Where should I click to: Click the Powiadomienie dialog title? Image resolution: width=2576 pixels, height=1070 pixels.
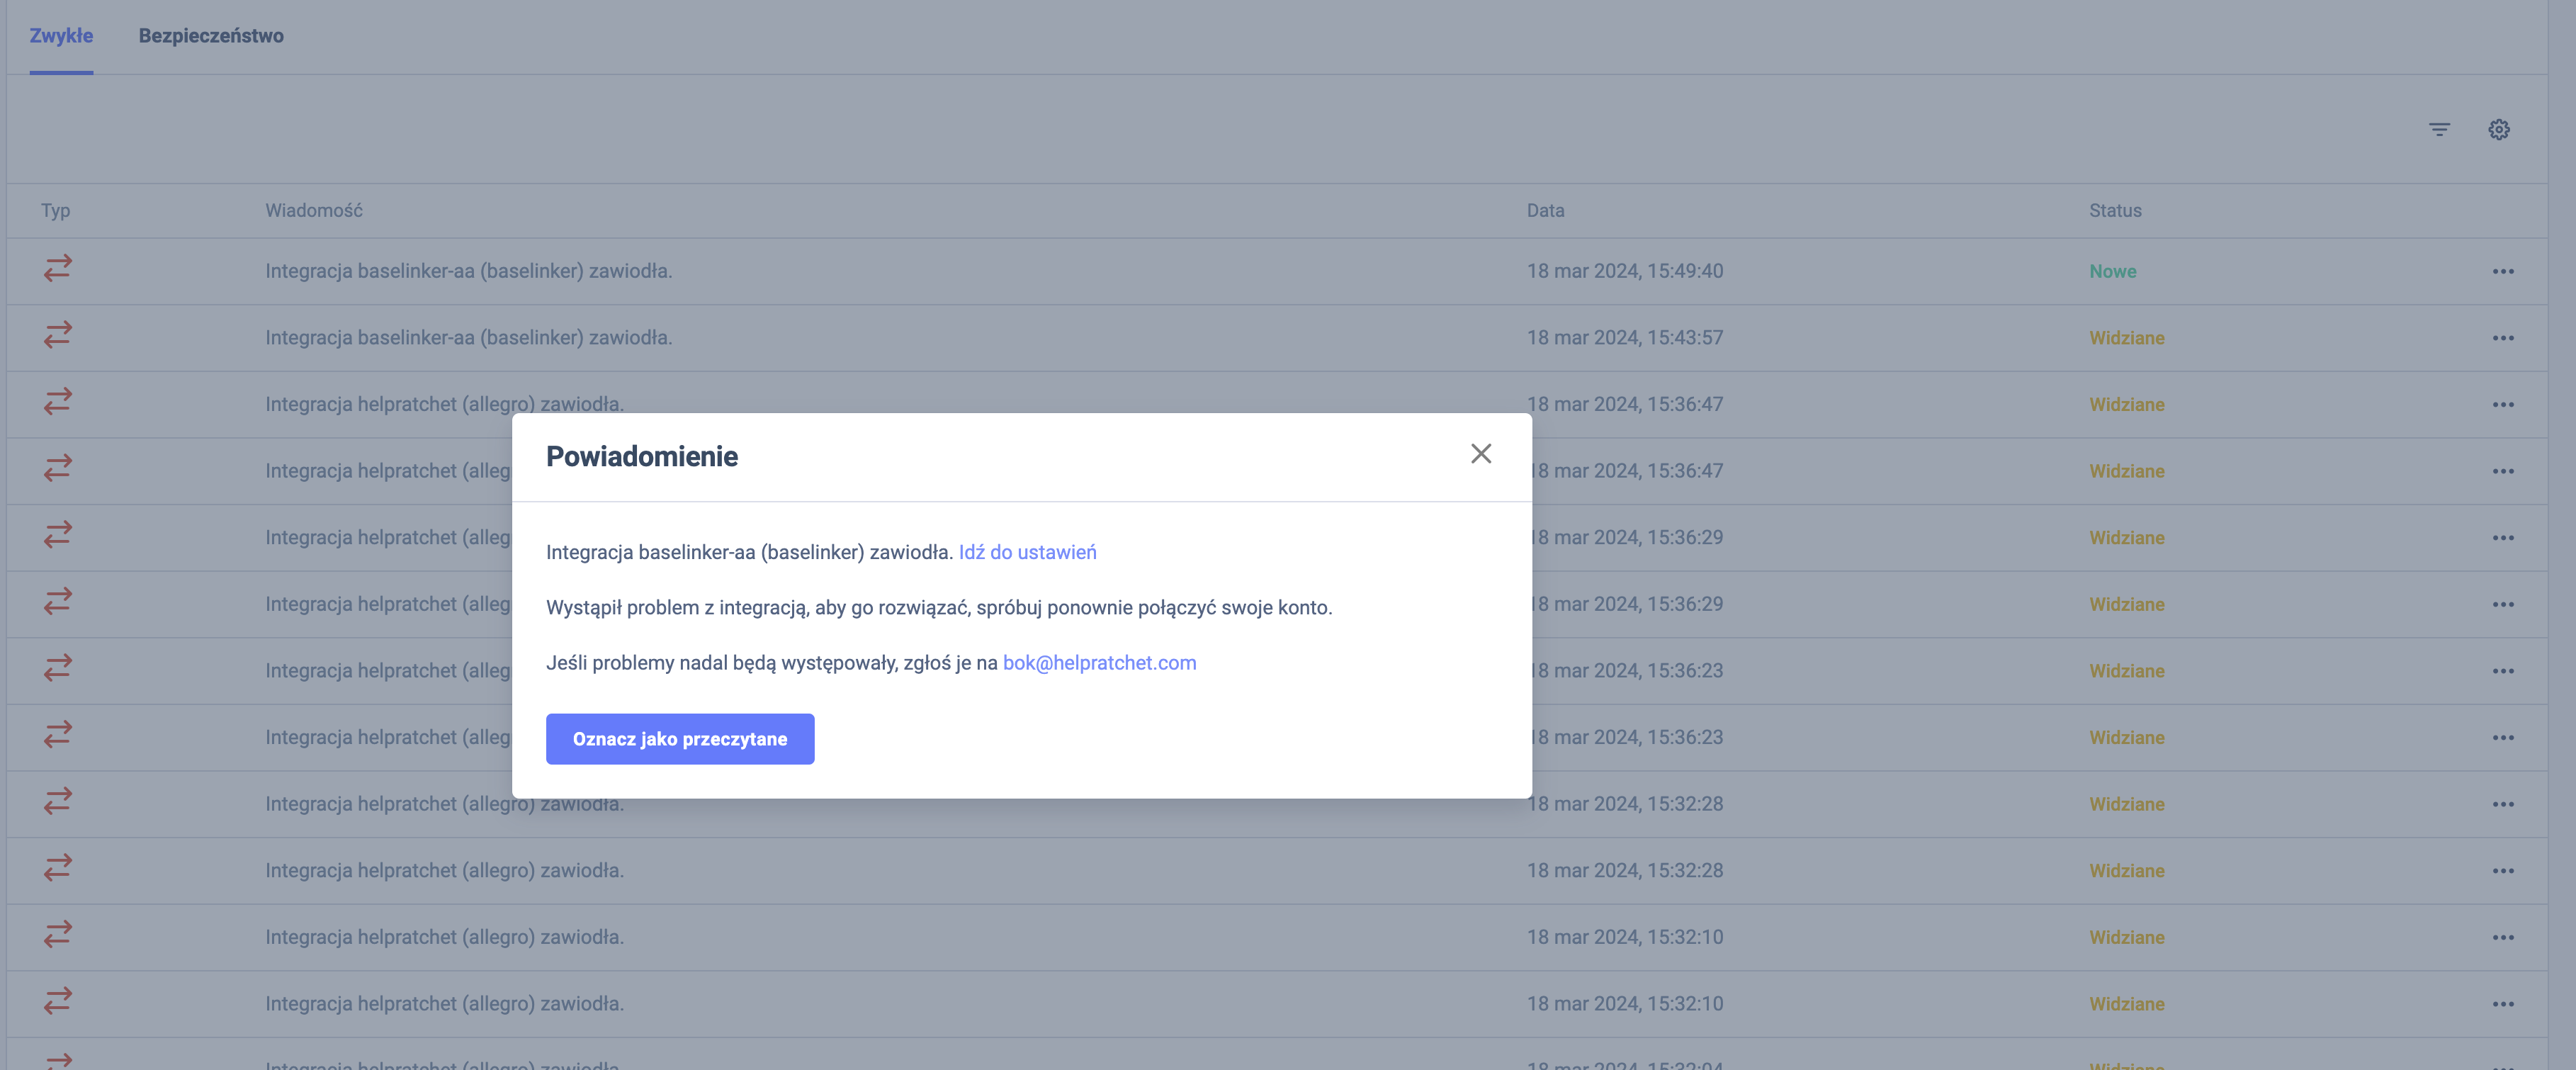642,457
